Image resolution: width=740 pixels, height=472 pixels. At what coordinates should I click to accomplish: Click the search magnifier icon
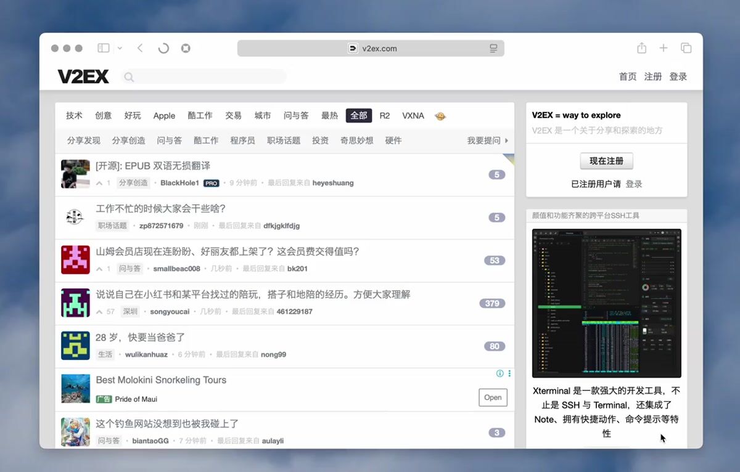point(129,77)
